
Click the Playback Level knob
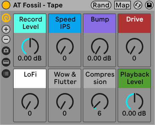point(135,101)
